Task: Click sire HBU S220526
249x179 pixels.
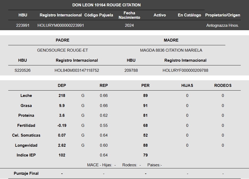Action: (x=23, y=70)
